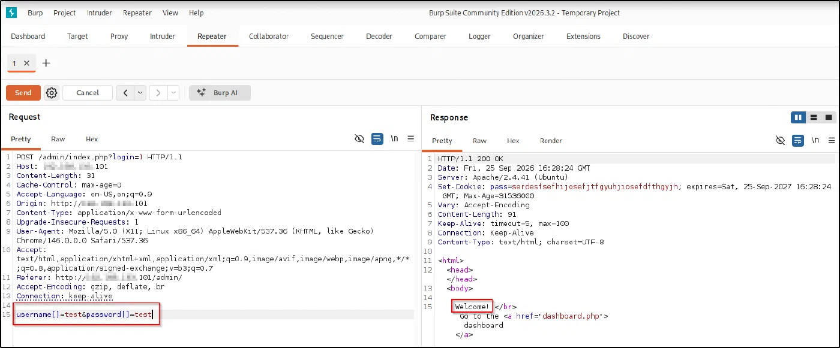
Task: Select top-bottom split layout icon
Action: click(x=814, y=117)
